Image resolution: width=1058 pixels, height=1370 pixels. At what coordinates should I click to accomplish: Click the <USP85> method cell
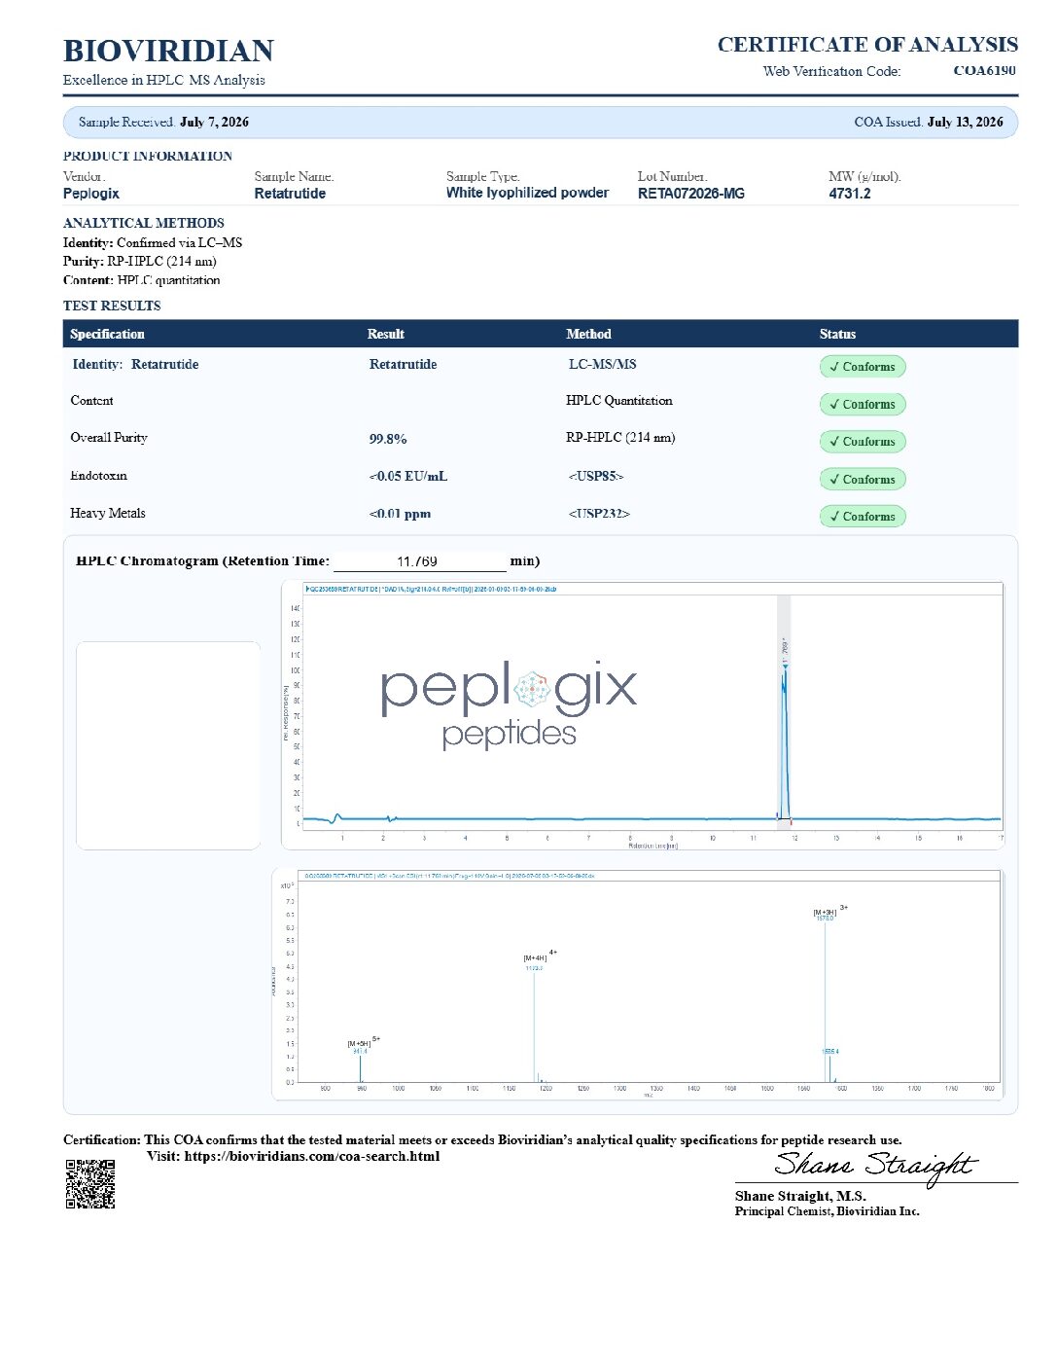point(596,477)
